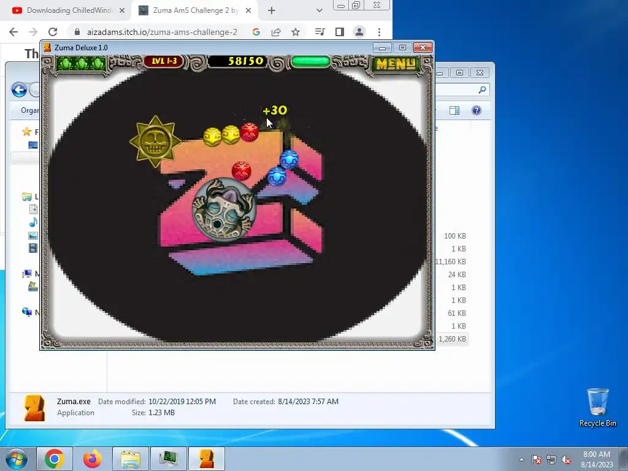
Task: Click muted volume icon in tray
Action: 566,459
